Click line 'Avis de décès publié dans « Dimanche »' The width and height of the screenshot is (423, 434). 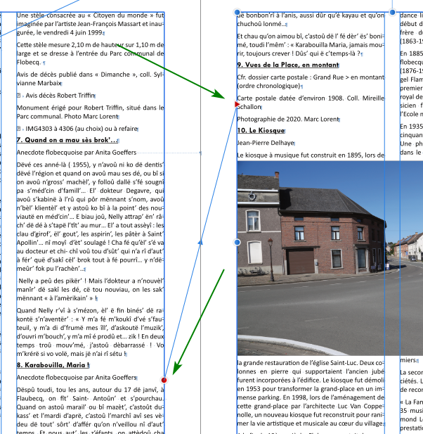(x=90, y=75)
